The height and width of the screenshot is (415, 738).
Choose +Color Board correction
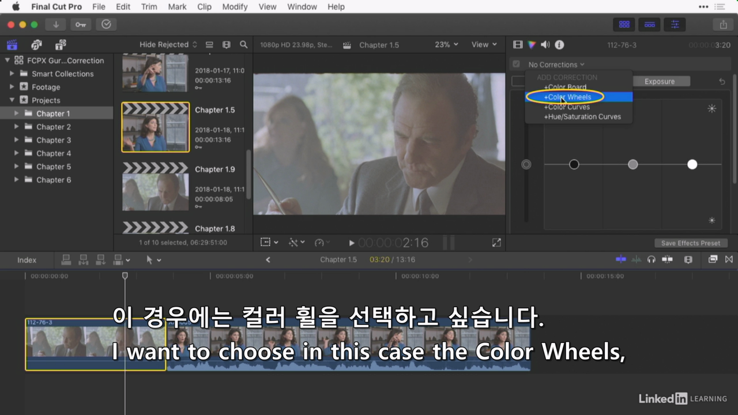565,87
